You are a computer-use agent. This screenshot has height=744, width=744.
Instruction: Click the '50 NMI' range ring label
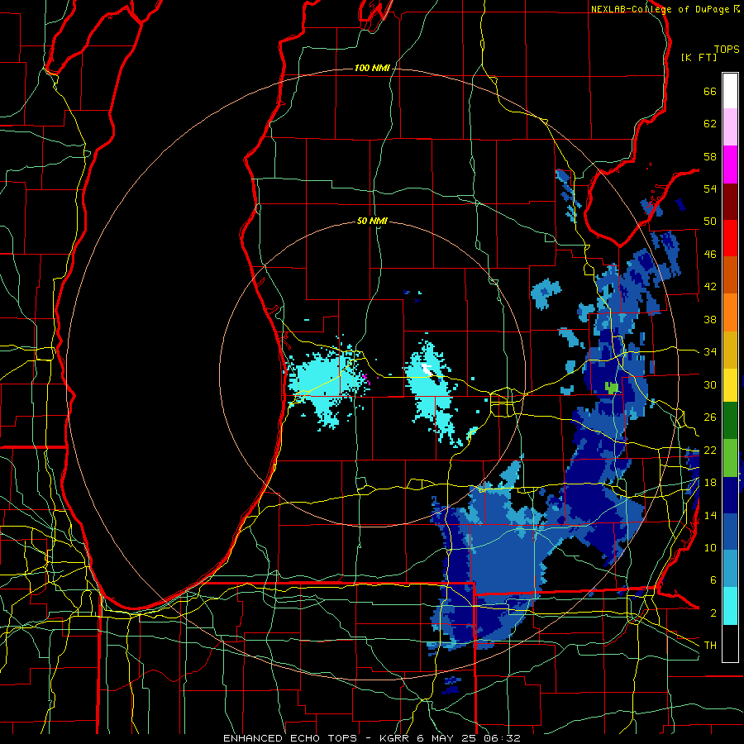[372, 221]
